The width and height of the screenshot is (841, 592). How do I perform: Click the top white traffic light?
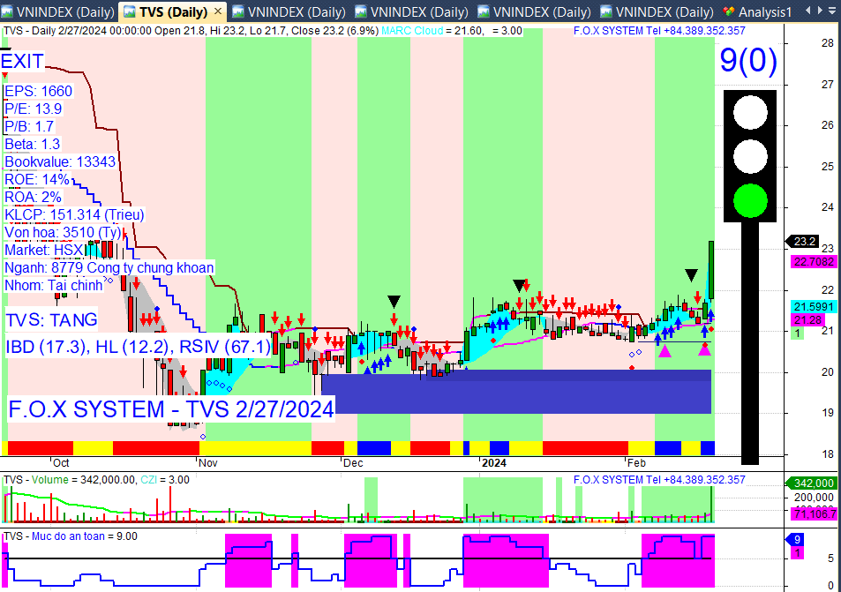coord(750,112)
